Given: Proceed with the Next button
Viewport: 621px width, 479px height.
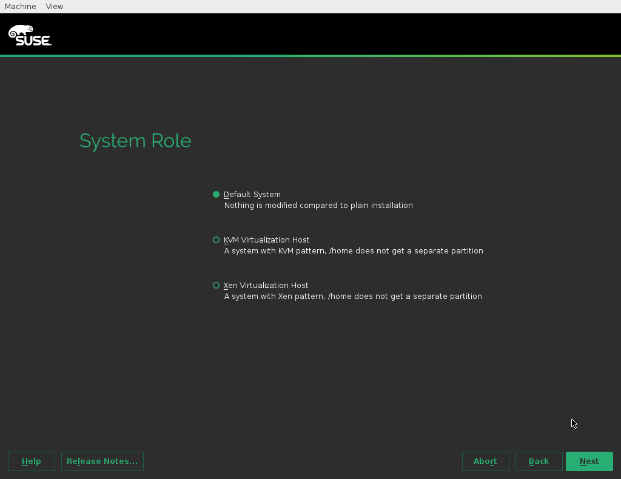Looking at the screenshot, I should pyautogui.click(x=589, y=461).
